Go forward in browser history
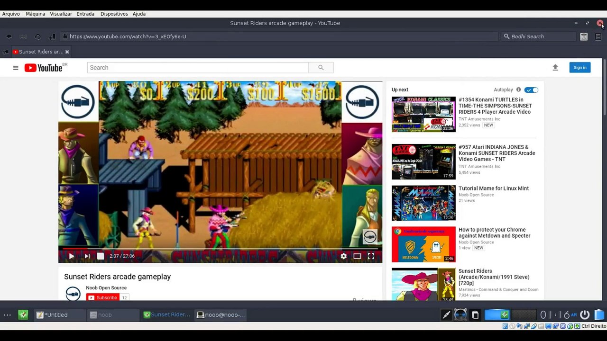The height and width of the screenshot is (341, 607). pos(23,36)
